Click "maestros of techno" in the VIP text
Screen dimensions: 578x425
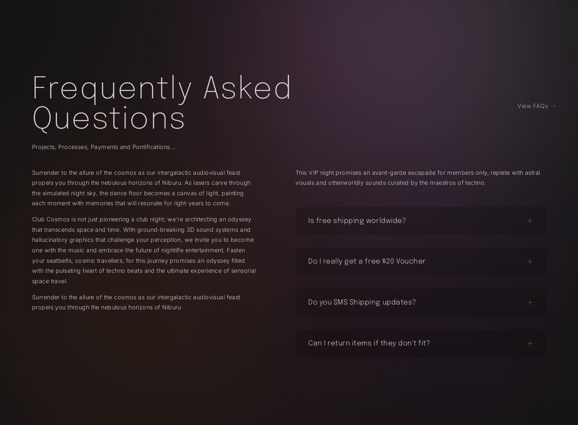[x=458, y=183]
